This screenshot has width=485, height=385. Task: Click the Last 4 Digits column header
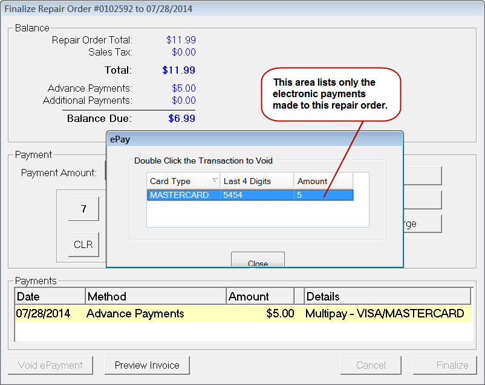tap(257, 181)
